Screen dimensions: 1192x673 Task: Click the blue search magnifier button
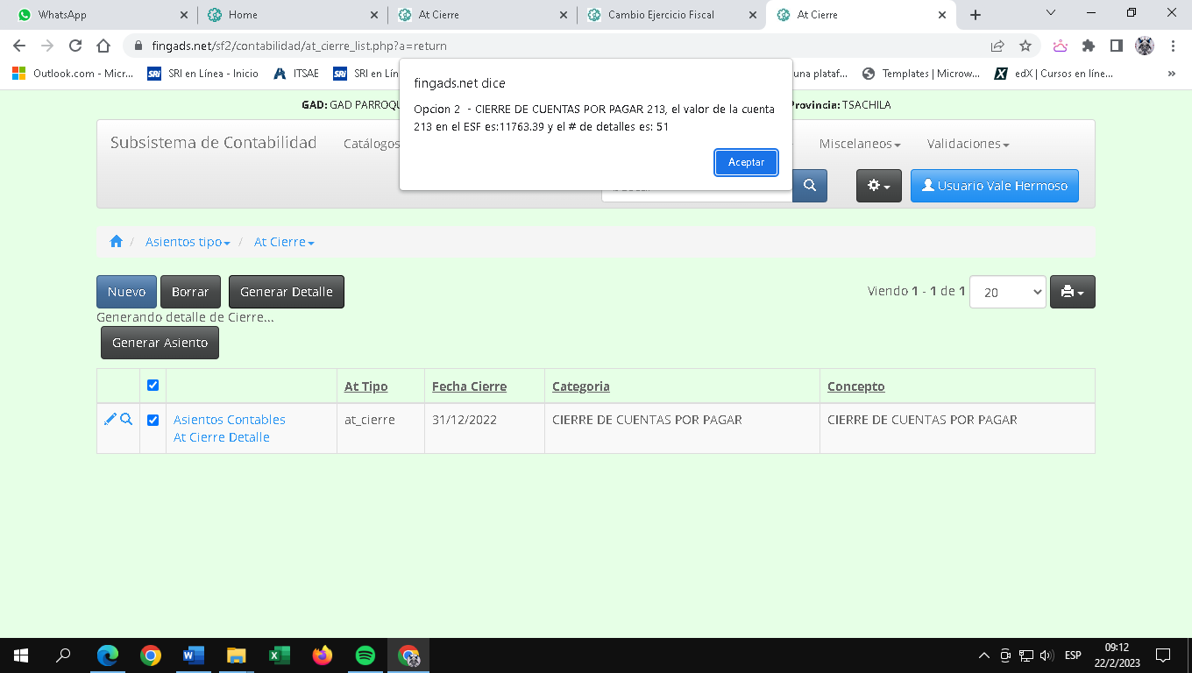point(810,186)
